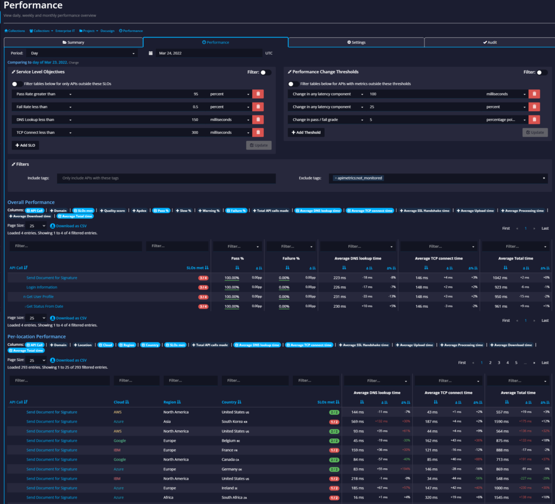Sort Overall table by Average DNS lookup value
555x504 pixels.
coord(344,268)
